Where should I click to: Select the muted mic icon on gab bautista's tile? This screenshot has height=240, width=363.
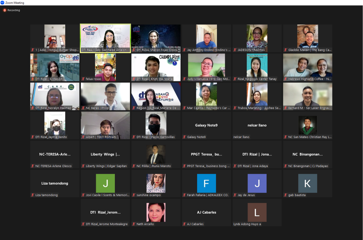point(286,195)
